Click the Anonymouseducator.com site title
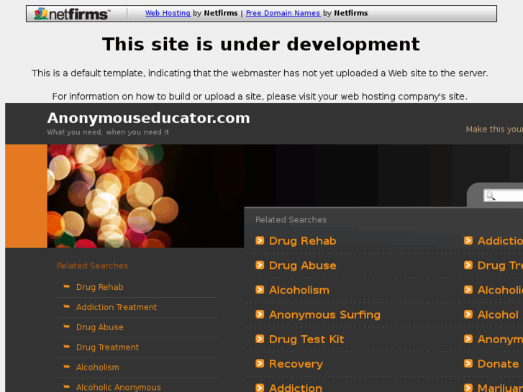The image size is (523, 392). coord(148,118)
